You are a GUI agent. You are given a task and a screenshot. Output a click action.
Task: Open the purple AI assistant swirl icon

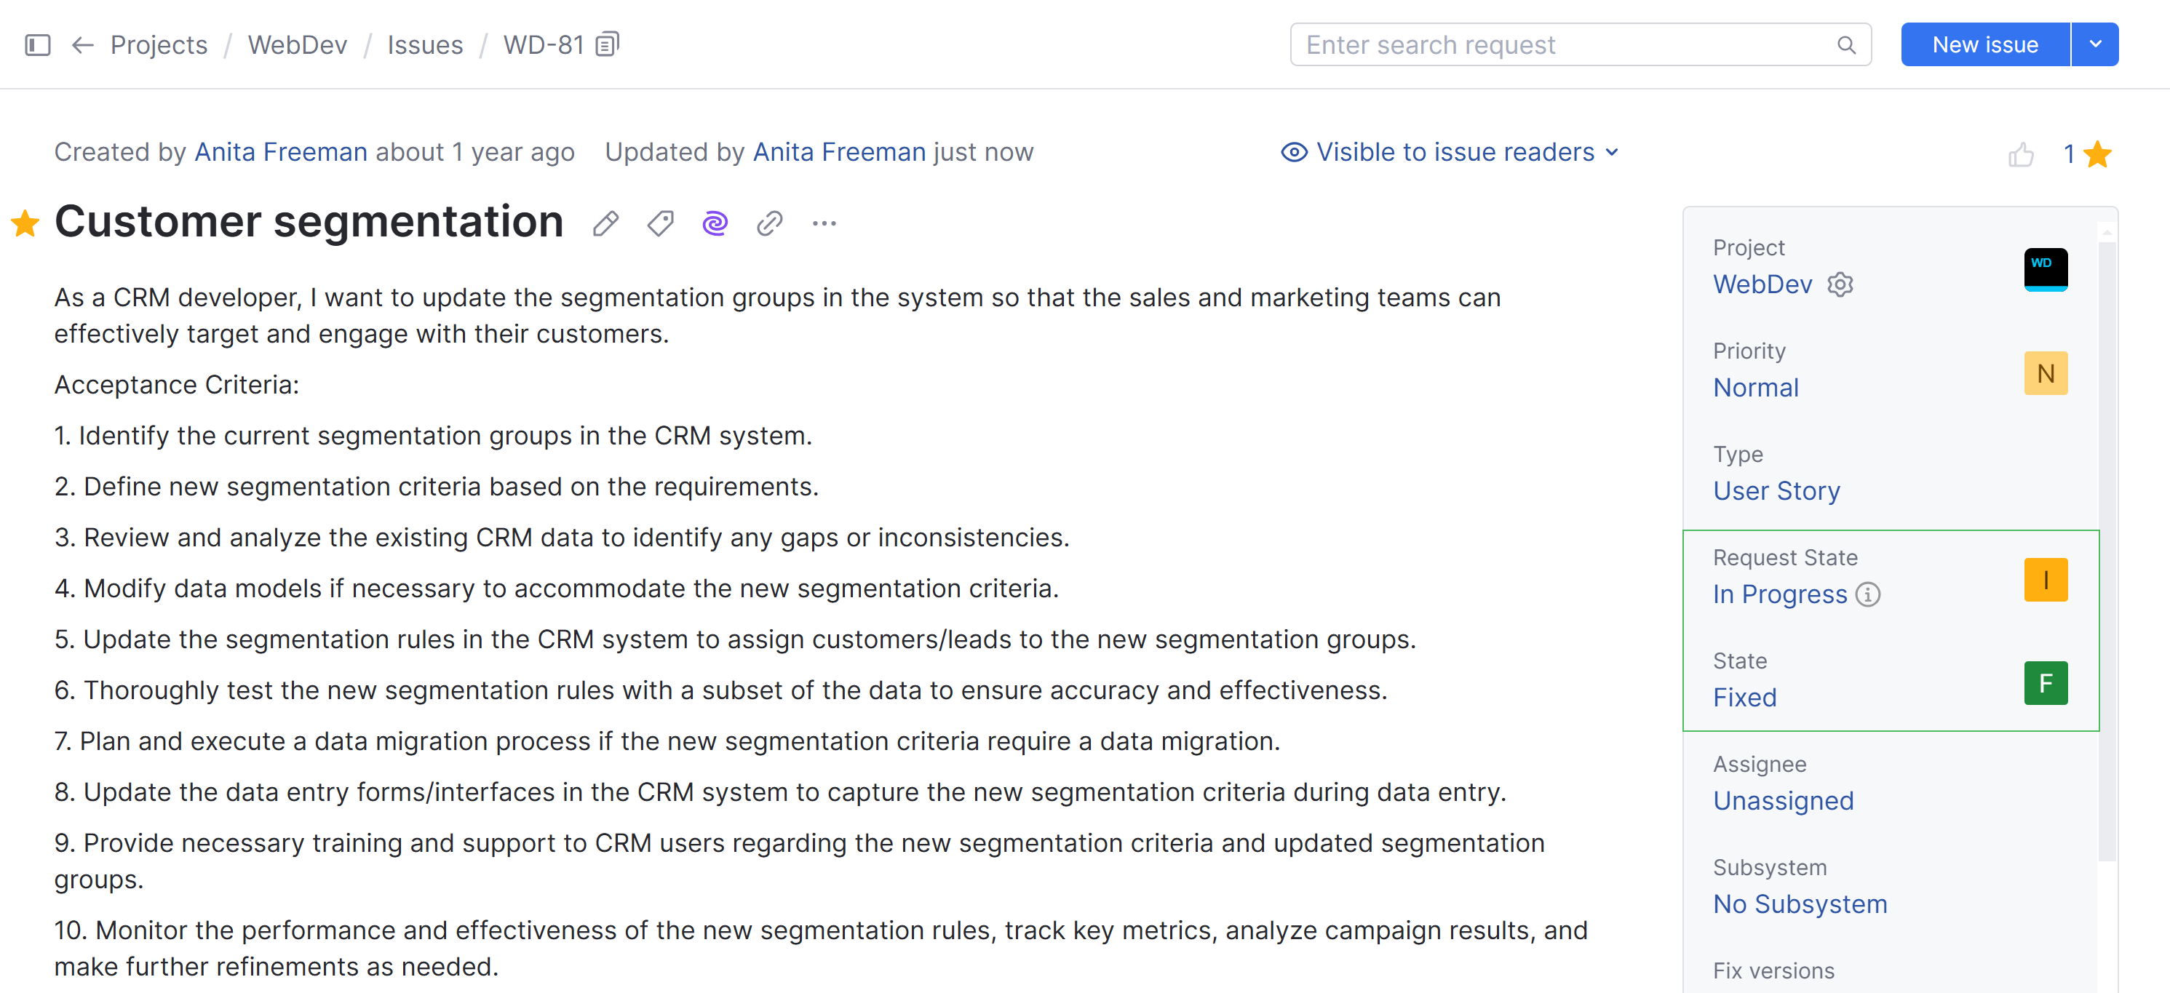(715, 223)
